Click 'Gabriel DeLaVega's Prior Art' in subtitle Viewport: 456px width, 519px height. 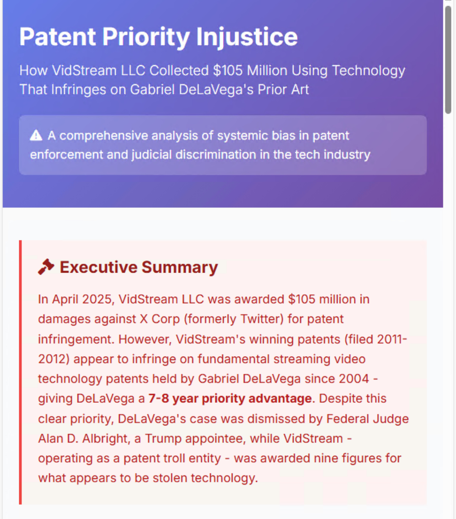click(219, 90)
